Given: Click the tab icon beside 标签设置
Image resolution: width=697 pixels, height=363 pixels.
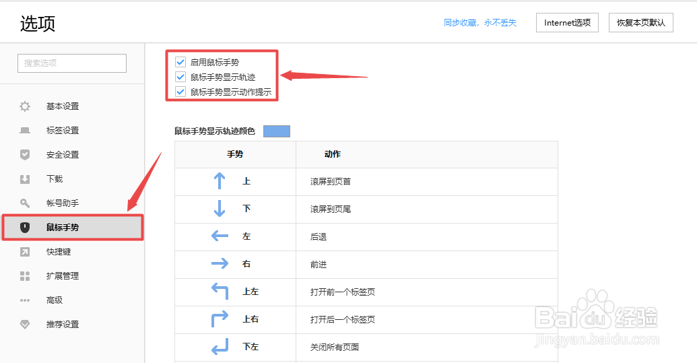Looking at the screenshot, I should click(x=25, y=131).
